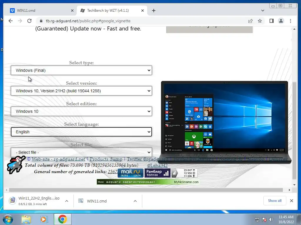Click the browser forward arrow
Screen dimensions: 301x225
[x=20, y=21]
